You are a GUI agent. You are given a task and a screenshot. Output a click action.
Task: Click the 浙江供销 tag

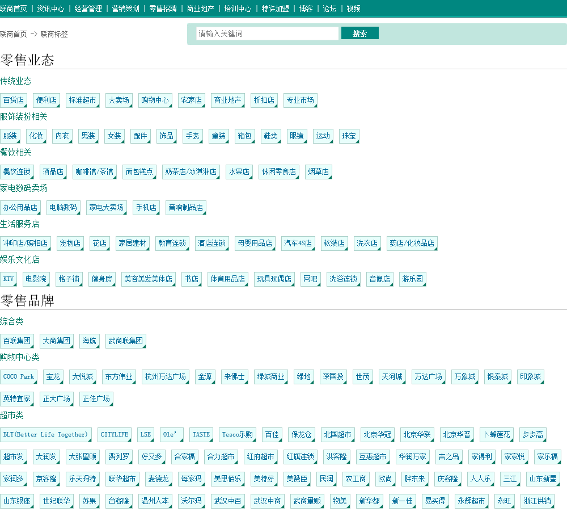538,501
